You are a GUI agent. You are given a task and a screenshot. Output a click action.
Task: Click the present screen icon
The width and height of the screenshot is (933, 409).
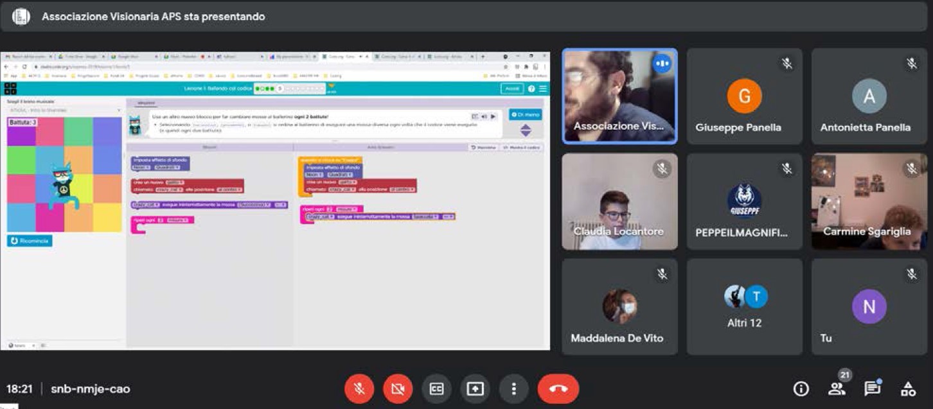tap(475, 388)
